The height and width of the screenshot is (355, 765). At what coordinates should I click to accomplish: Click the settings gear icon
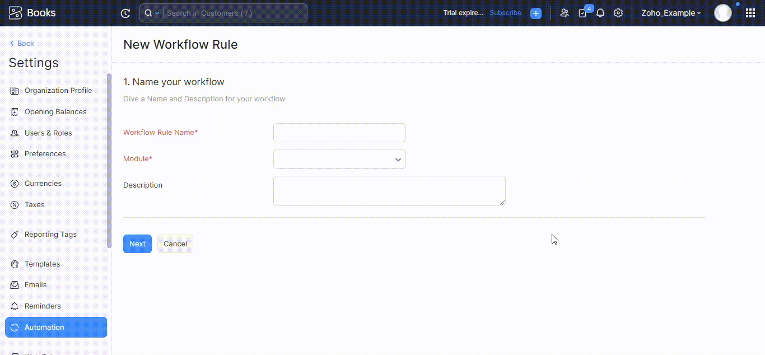pos(618,13)
